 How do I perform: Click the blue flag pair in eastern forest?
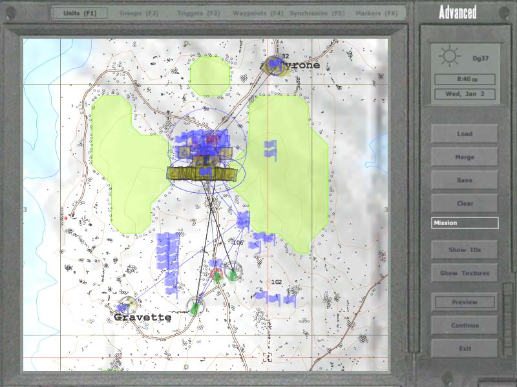(269, 150)
